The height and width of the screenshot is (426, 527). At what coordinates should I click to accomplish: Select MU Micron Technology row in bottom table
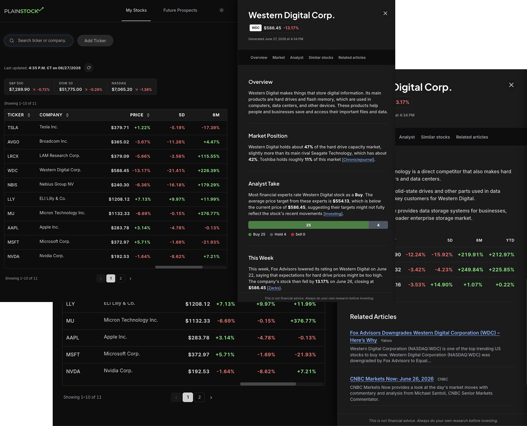(194, 321)
